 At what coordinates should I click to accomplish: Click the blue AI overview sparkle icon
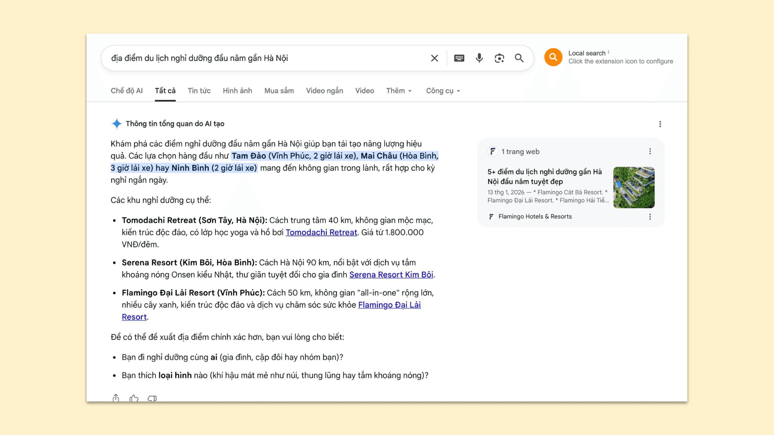pos(117,124)
